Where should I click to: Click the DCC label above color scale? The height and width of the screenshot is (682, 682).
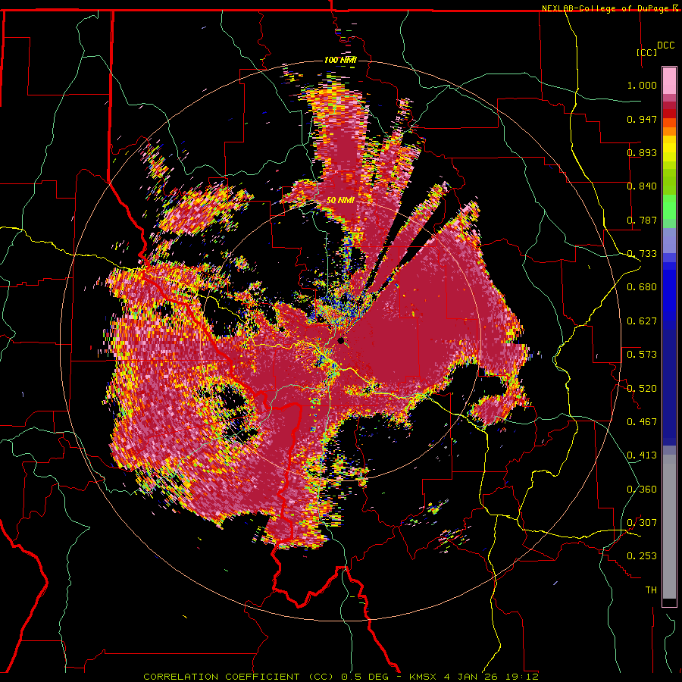click(666, 45)
